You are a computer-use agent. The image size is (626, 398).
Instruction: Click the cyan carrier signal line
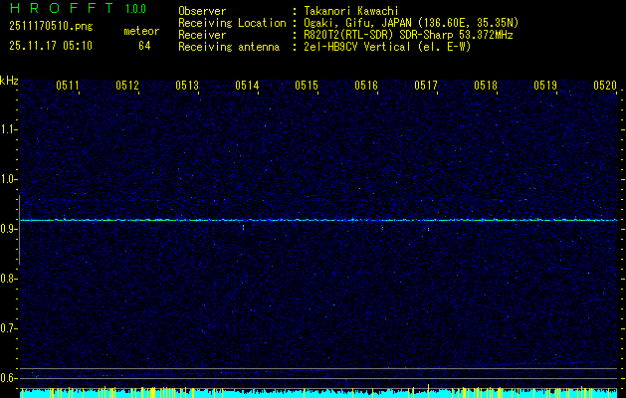pos(318,220)
